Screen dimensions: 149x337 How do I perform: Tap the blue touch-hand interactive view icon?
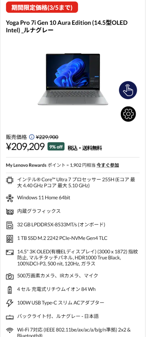click(x=128, y=90)
